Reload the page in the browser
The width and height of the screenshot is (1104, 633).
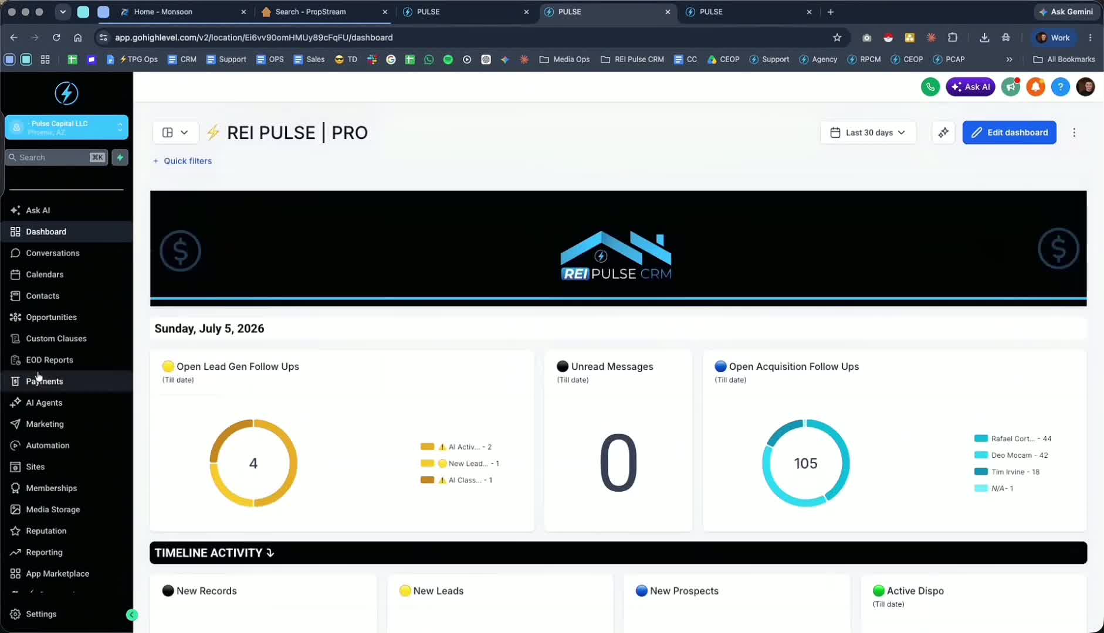coord(56,38)
